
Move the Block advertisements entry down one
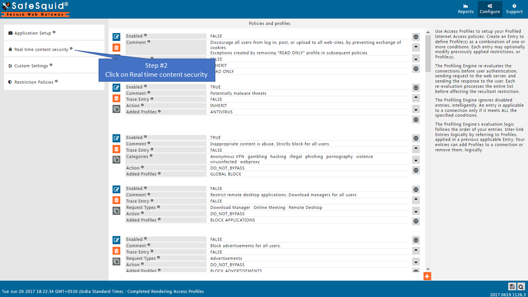pos(416,262)
